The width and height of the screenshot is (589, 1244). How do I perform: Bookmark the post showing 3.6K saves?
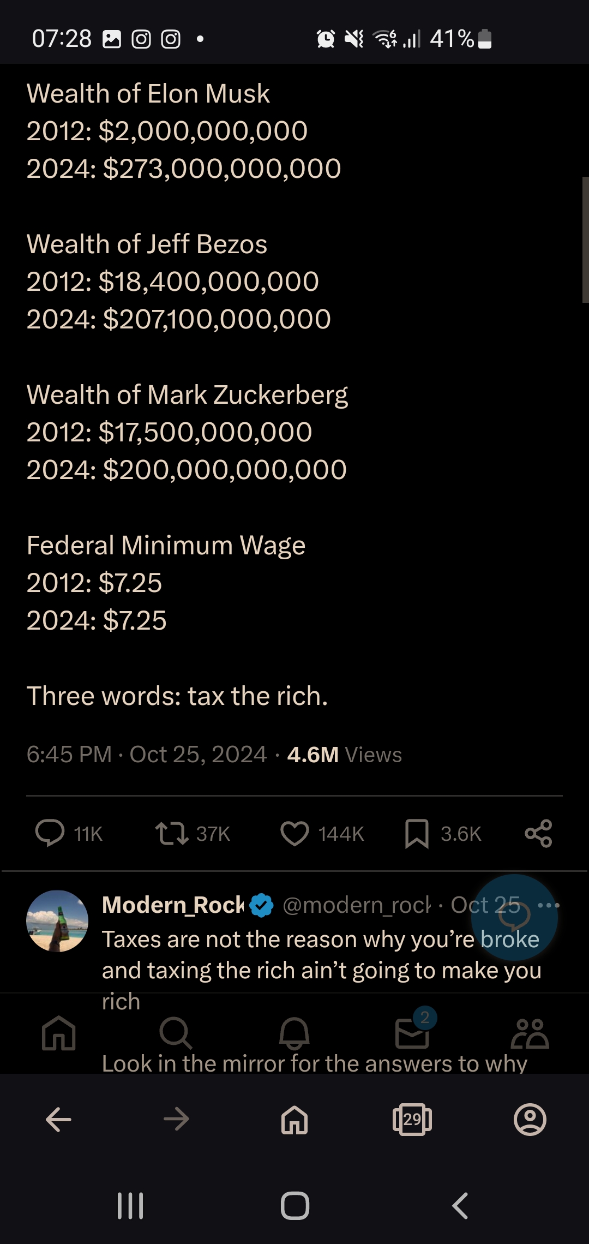point(417,834)
